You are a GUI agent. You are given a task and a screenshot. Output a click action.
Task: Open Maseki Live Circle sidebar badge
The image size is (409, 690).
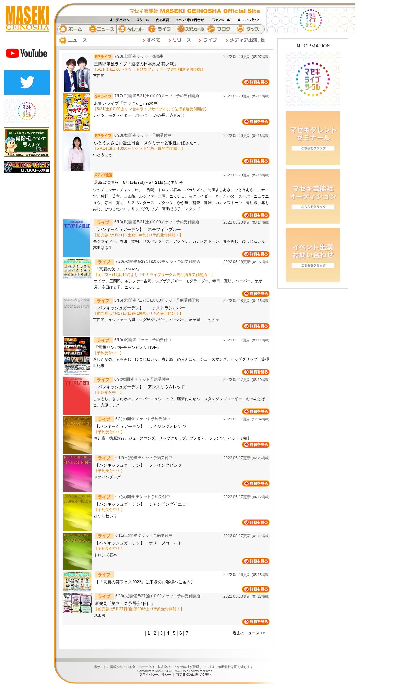coord(27,111)
